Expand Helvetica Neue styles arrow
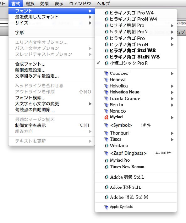The image size is (186, 223). [172, 92]
